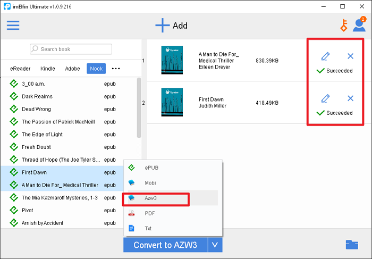The height and width of the screenshot is (259, 372).
Task: Minimize the imElfin Ultimate window
Action: [324, 6]
